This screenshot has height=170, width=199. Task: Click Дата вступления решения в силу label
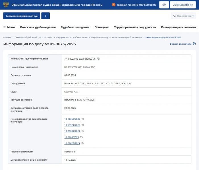pyautogui.click(x=29, y=160)
